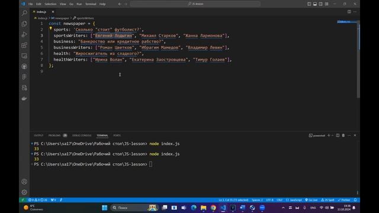Viewport: 379px width, 213px height.
Task: Click the editor vertical scrollbar
Action: coord(358,59)
